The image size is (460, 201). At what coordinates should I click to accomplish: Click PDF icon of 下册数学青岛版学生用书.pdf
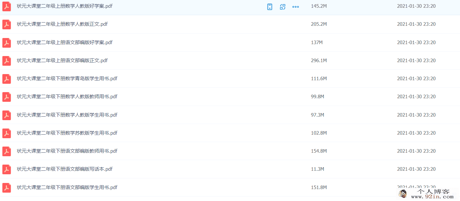point(6,79)
